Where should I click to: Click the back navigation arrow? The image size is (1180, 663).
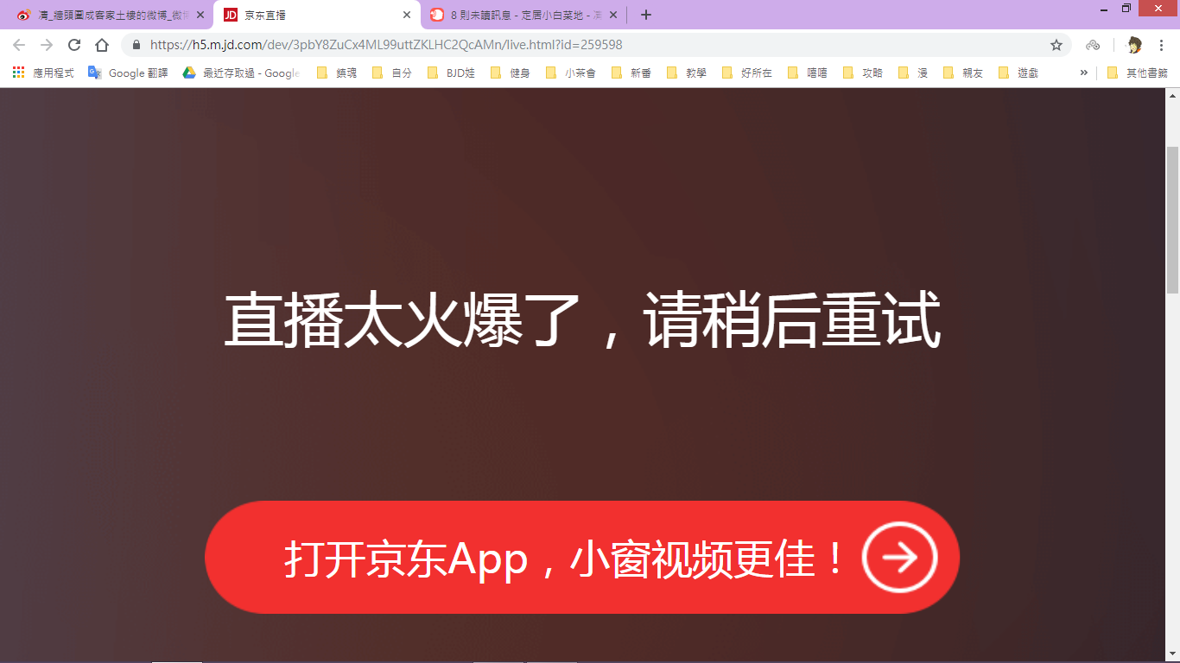click(19, 45)
